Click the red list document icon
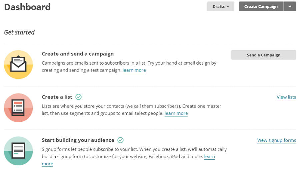 point(18,108)
